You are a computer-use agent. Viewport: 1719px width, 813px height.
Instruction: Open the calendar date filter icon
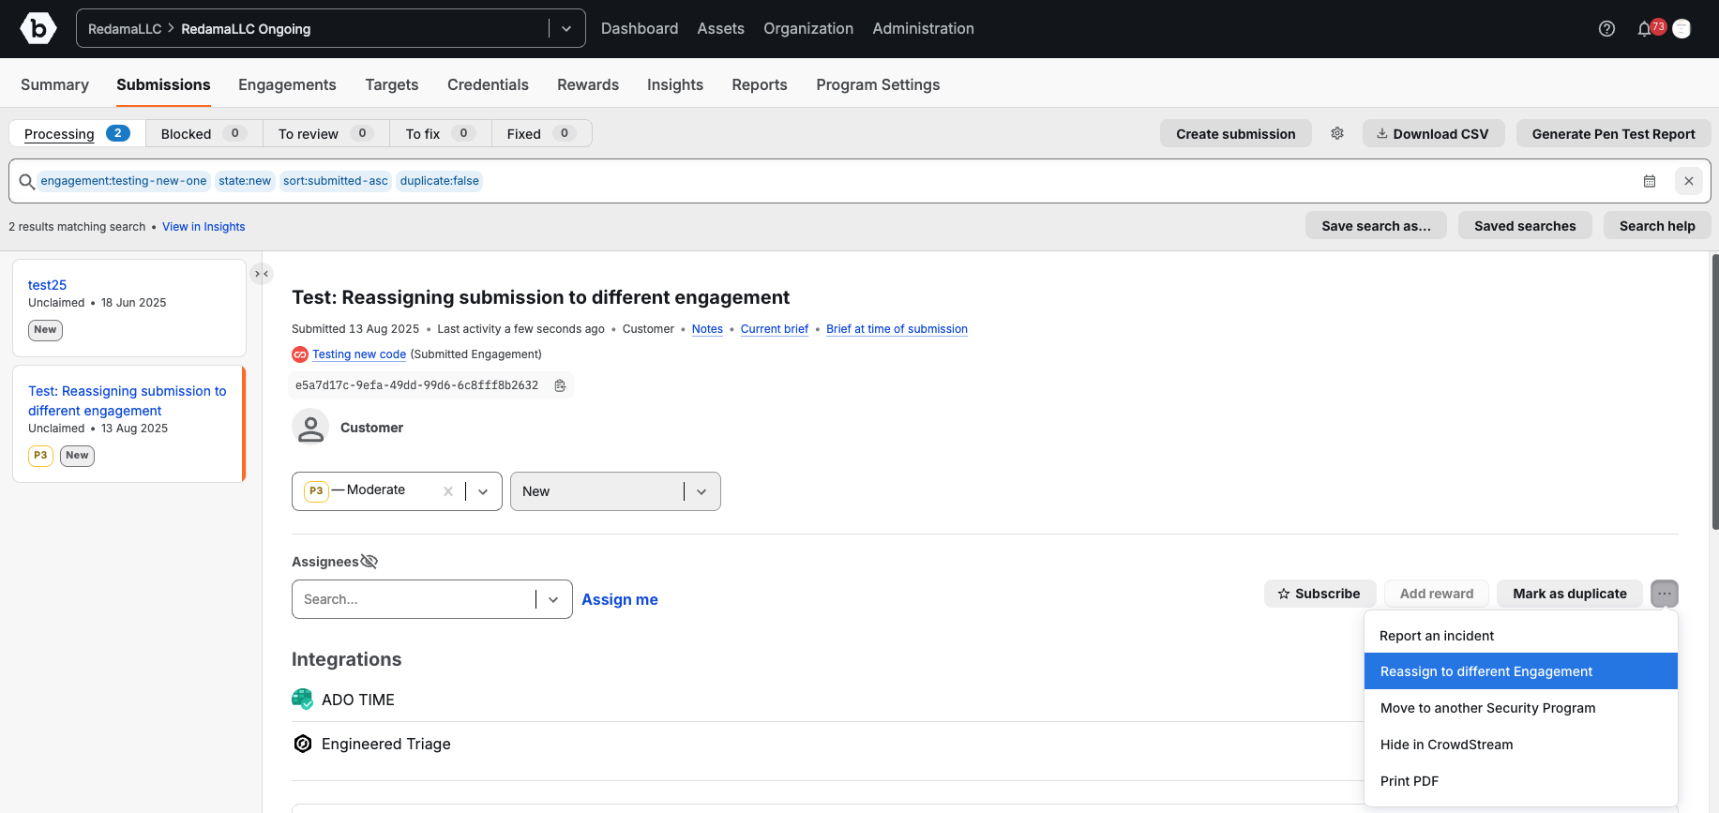(1650, 181)
